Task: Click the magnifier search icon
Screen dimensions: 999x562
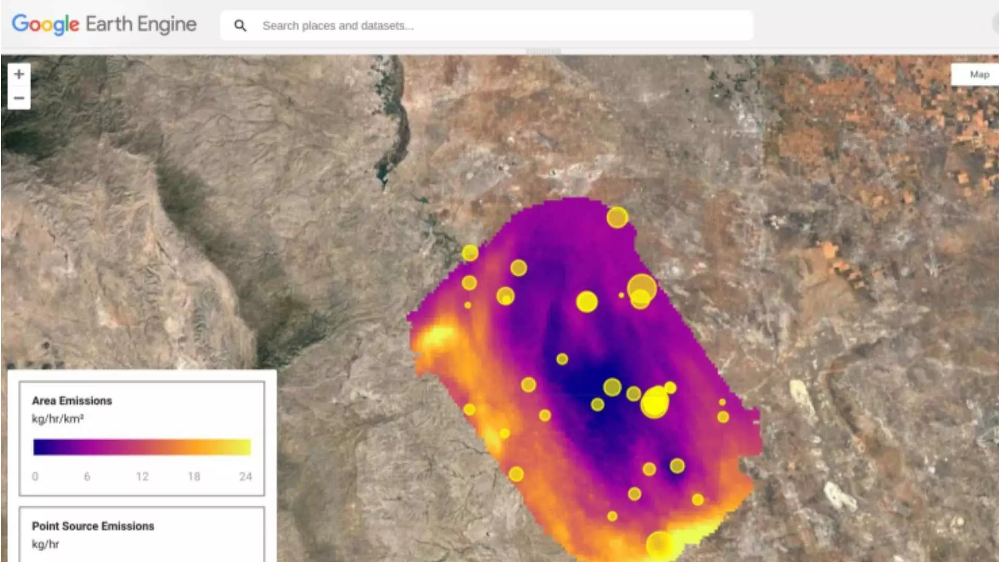Action: 240,25
